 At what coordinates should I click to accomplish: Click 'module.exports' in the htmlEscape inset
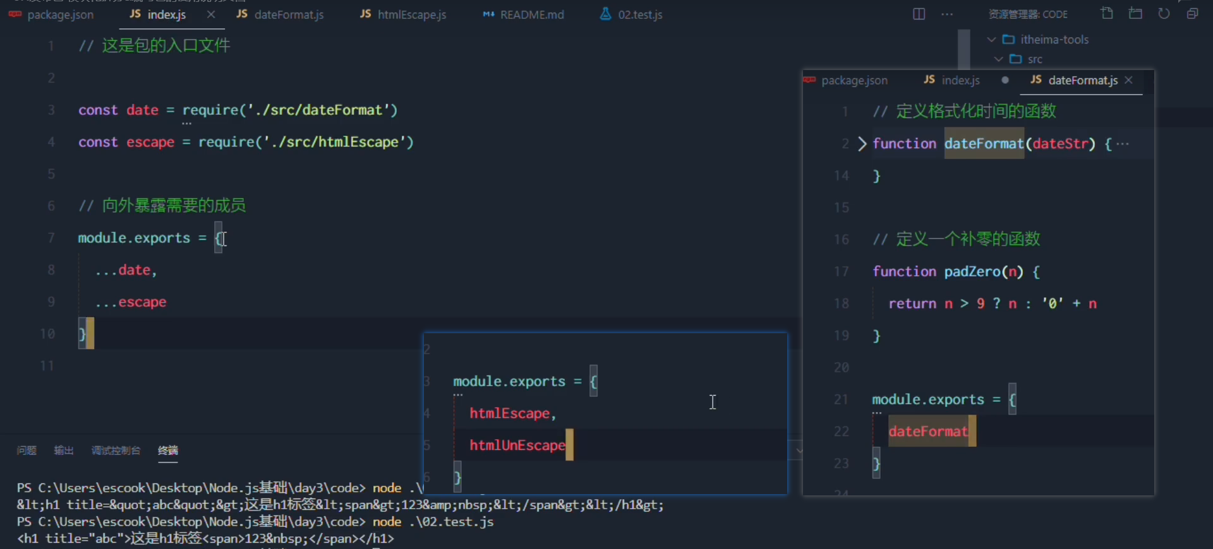509,382
